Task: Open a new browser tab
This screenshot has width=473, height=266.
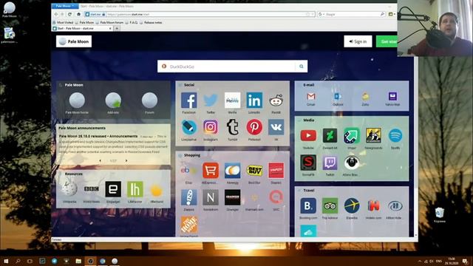Action: 117,28
